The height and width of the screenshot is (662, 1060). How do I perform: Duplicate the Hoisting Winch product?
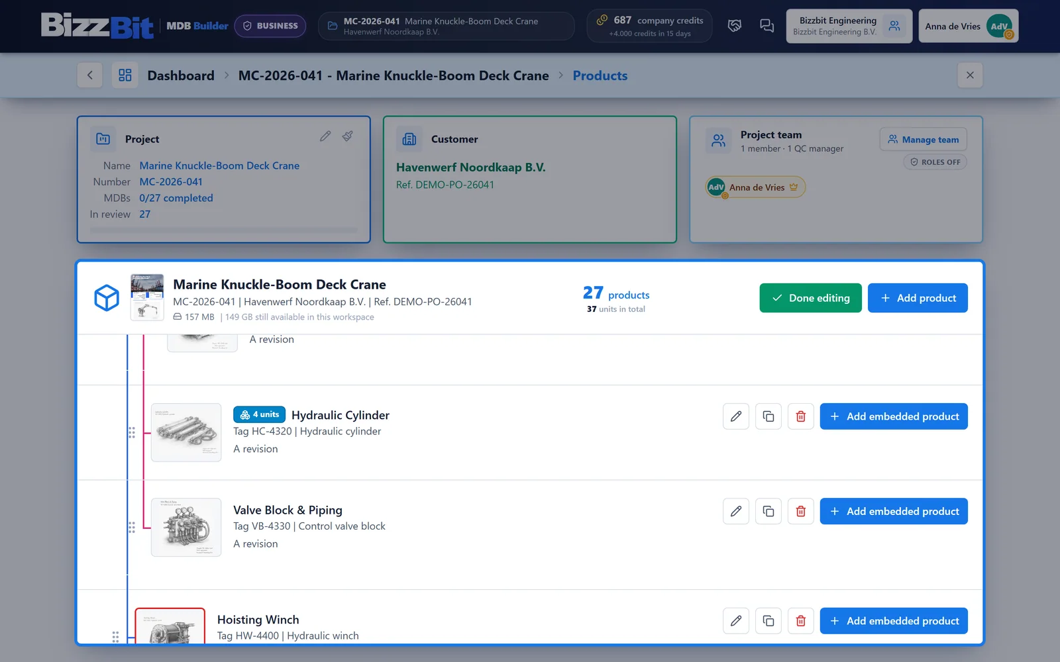coord(768,621)
